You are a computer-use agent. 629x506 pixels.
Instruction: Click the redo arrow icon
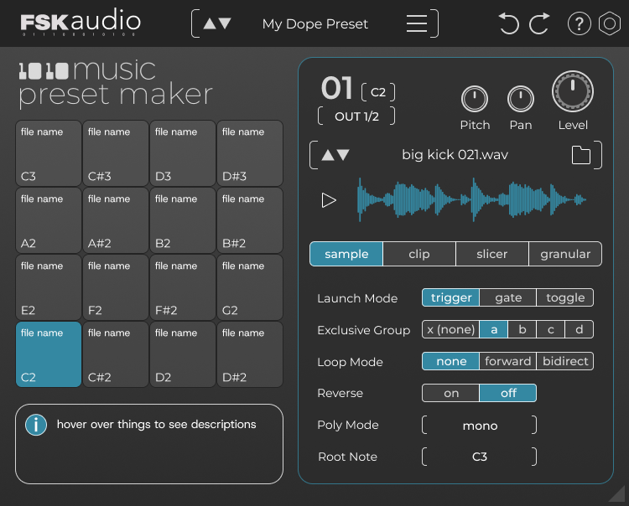coord(539,23)
